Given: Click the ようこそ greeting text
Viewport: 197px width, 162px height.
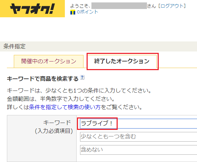Looking at the screenshot, I should coord(80,6).
